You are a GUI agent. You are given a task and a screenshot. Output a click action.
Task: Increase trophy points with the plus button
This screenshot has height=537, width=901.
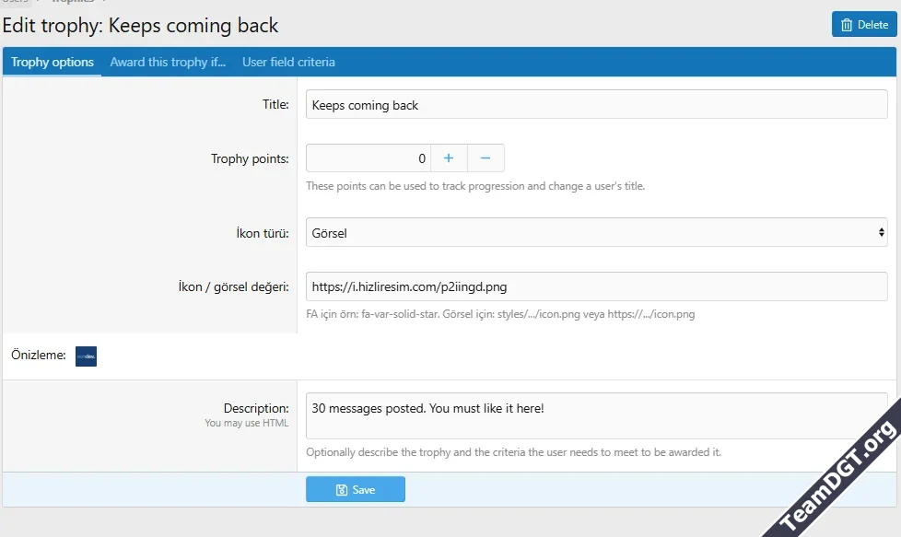pyautogui.click(x=449, y=158)
